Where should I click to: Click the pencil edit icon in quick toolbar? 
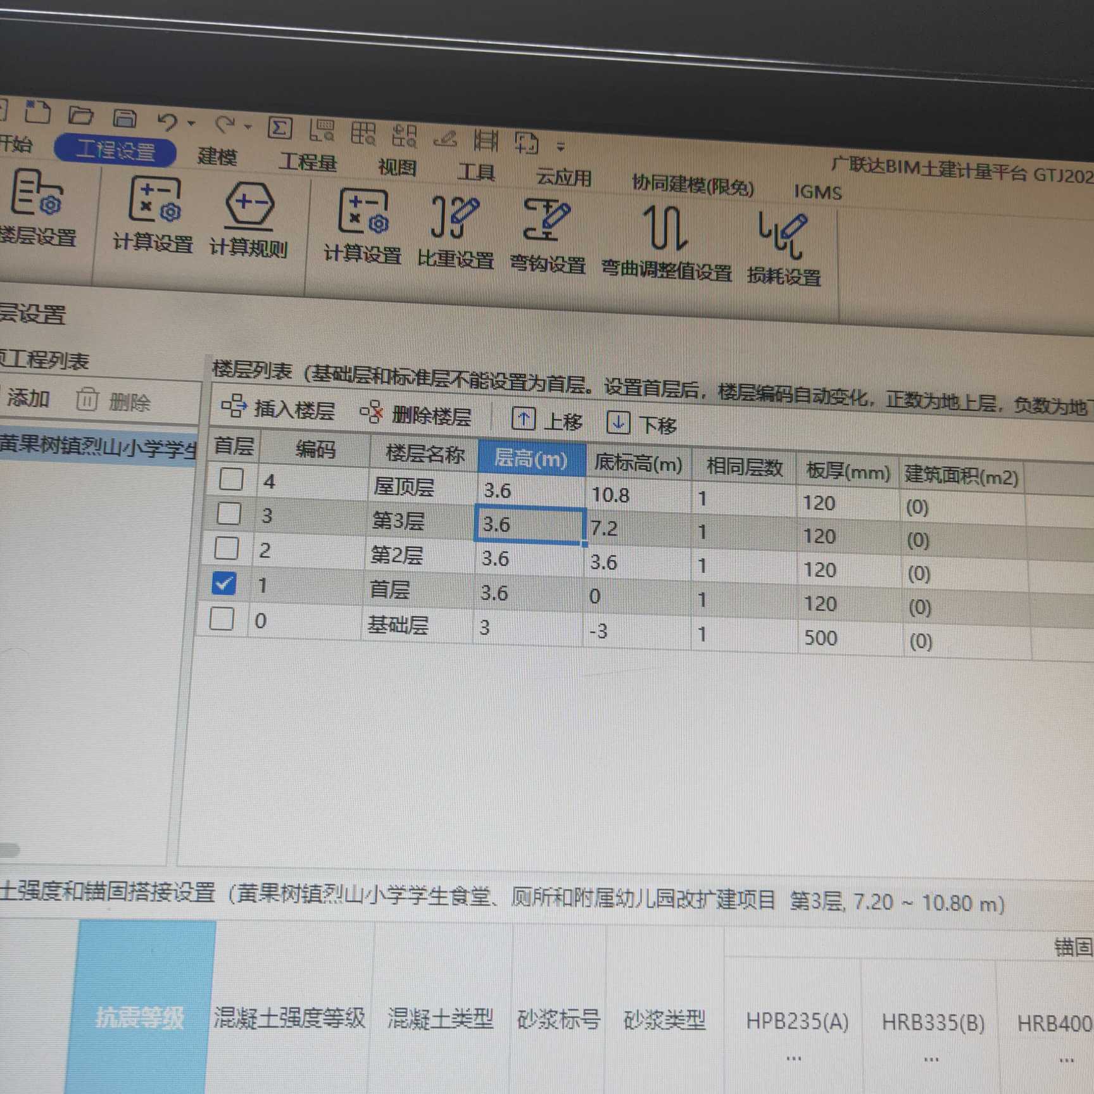click(x=446, y=138)
